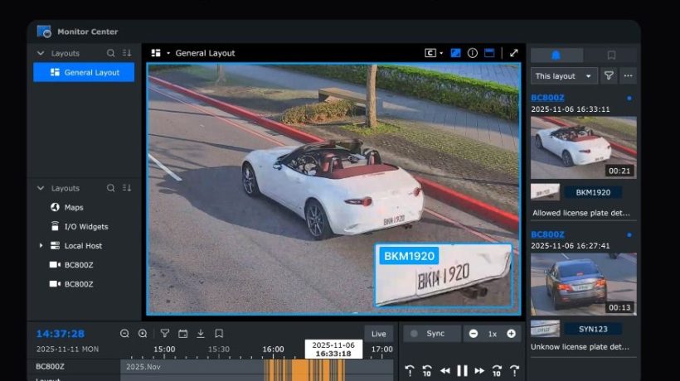Pause the recording playback
680x381 pixels.
pos(462,370)
